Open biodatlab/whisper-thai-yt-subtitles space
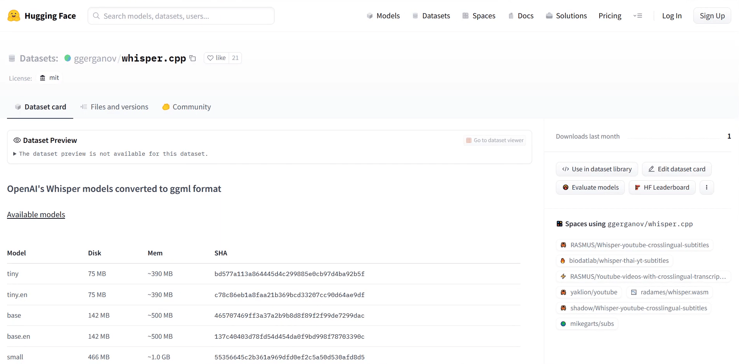Viewport: 739px width, 364px height. tap(614, 260)
